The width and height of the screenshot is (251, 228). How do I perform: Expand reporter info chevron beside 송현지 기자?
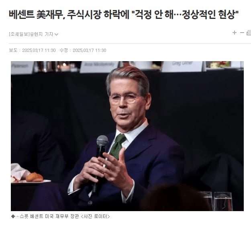(56, 34)
